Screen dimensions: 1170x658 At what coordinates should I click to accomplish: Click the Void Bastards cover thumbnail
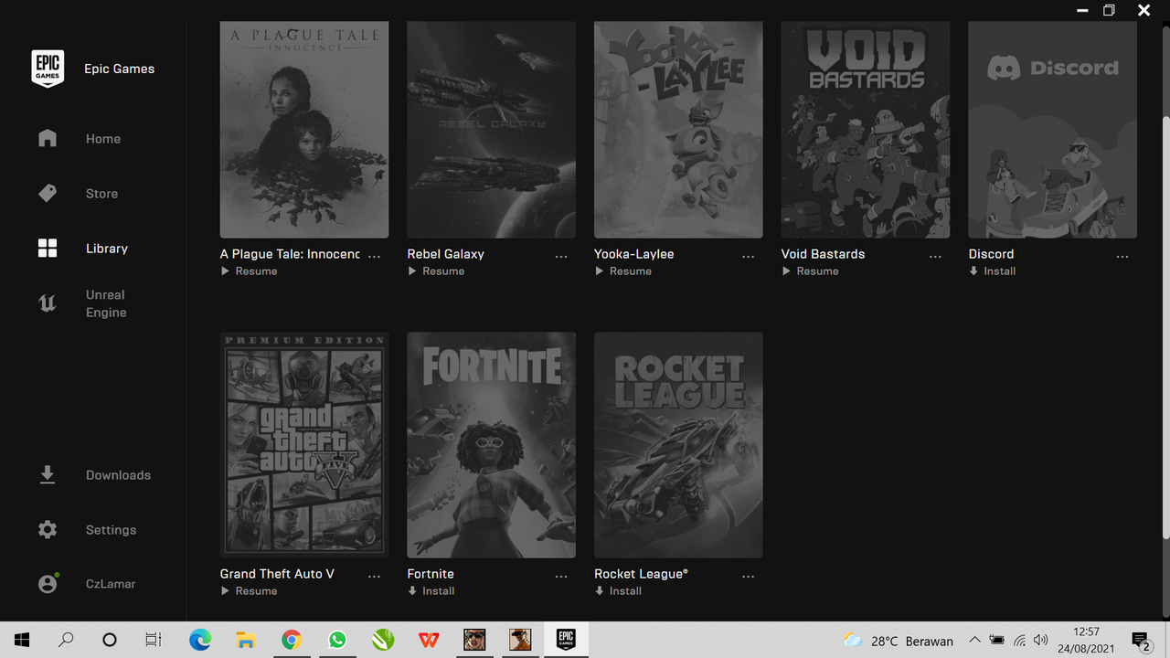point(866,130)
